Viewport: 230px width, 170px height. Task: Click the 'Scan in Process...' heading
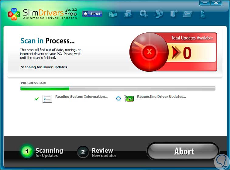pyautogui.click(x=47, y=41)
